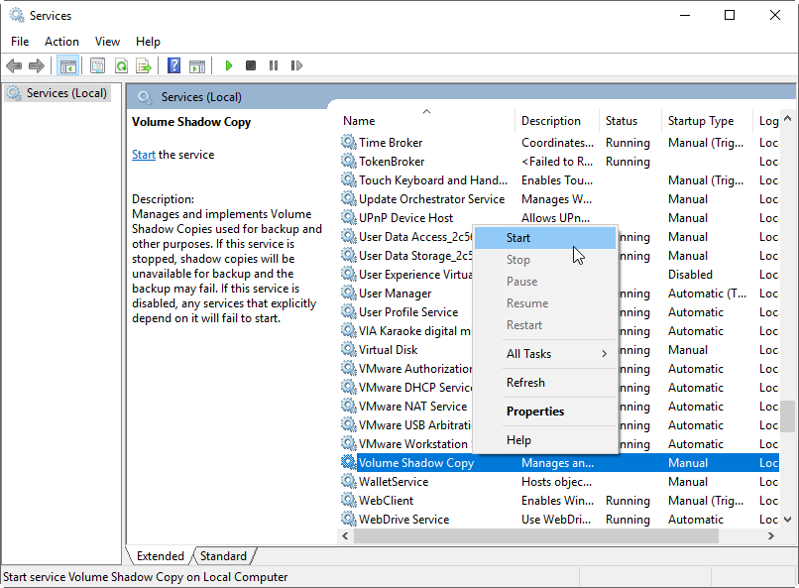Select Services (Local) in the console tree

pos(65,93)
